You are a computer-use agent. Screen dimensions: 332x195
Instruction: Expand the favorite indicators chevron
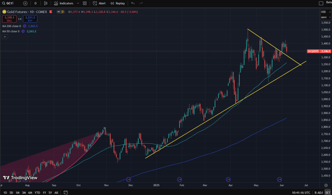78,3
